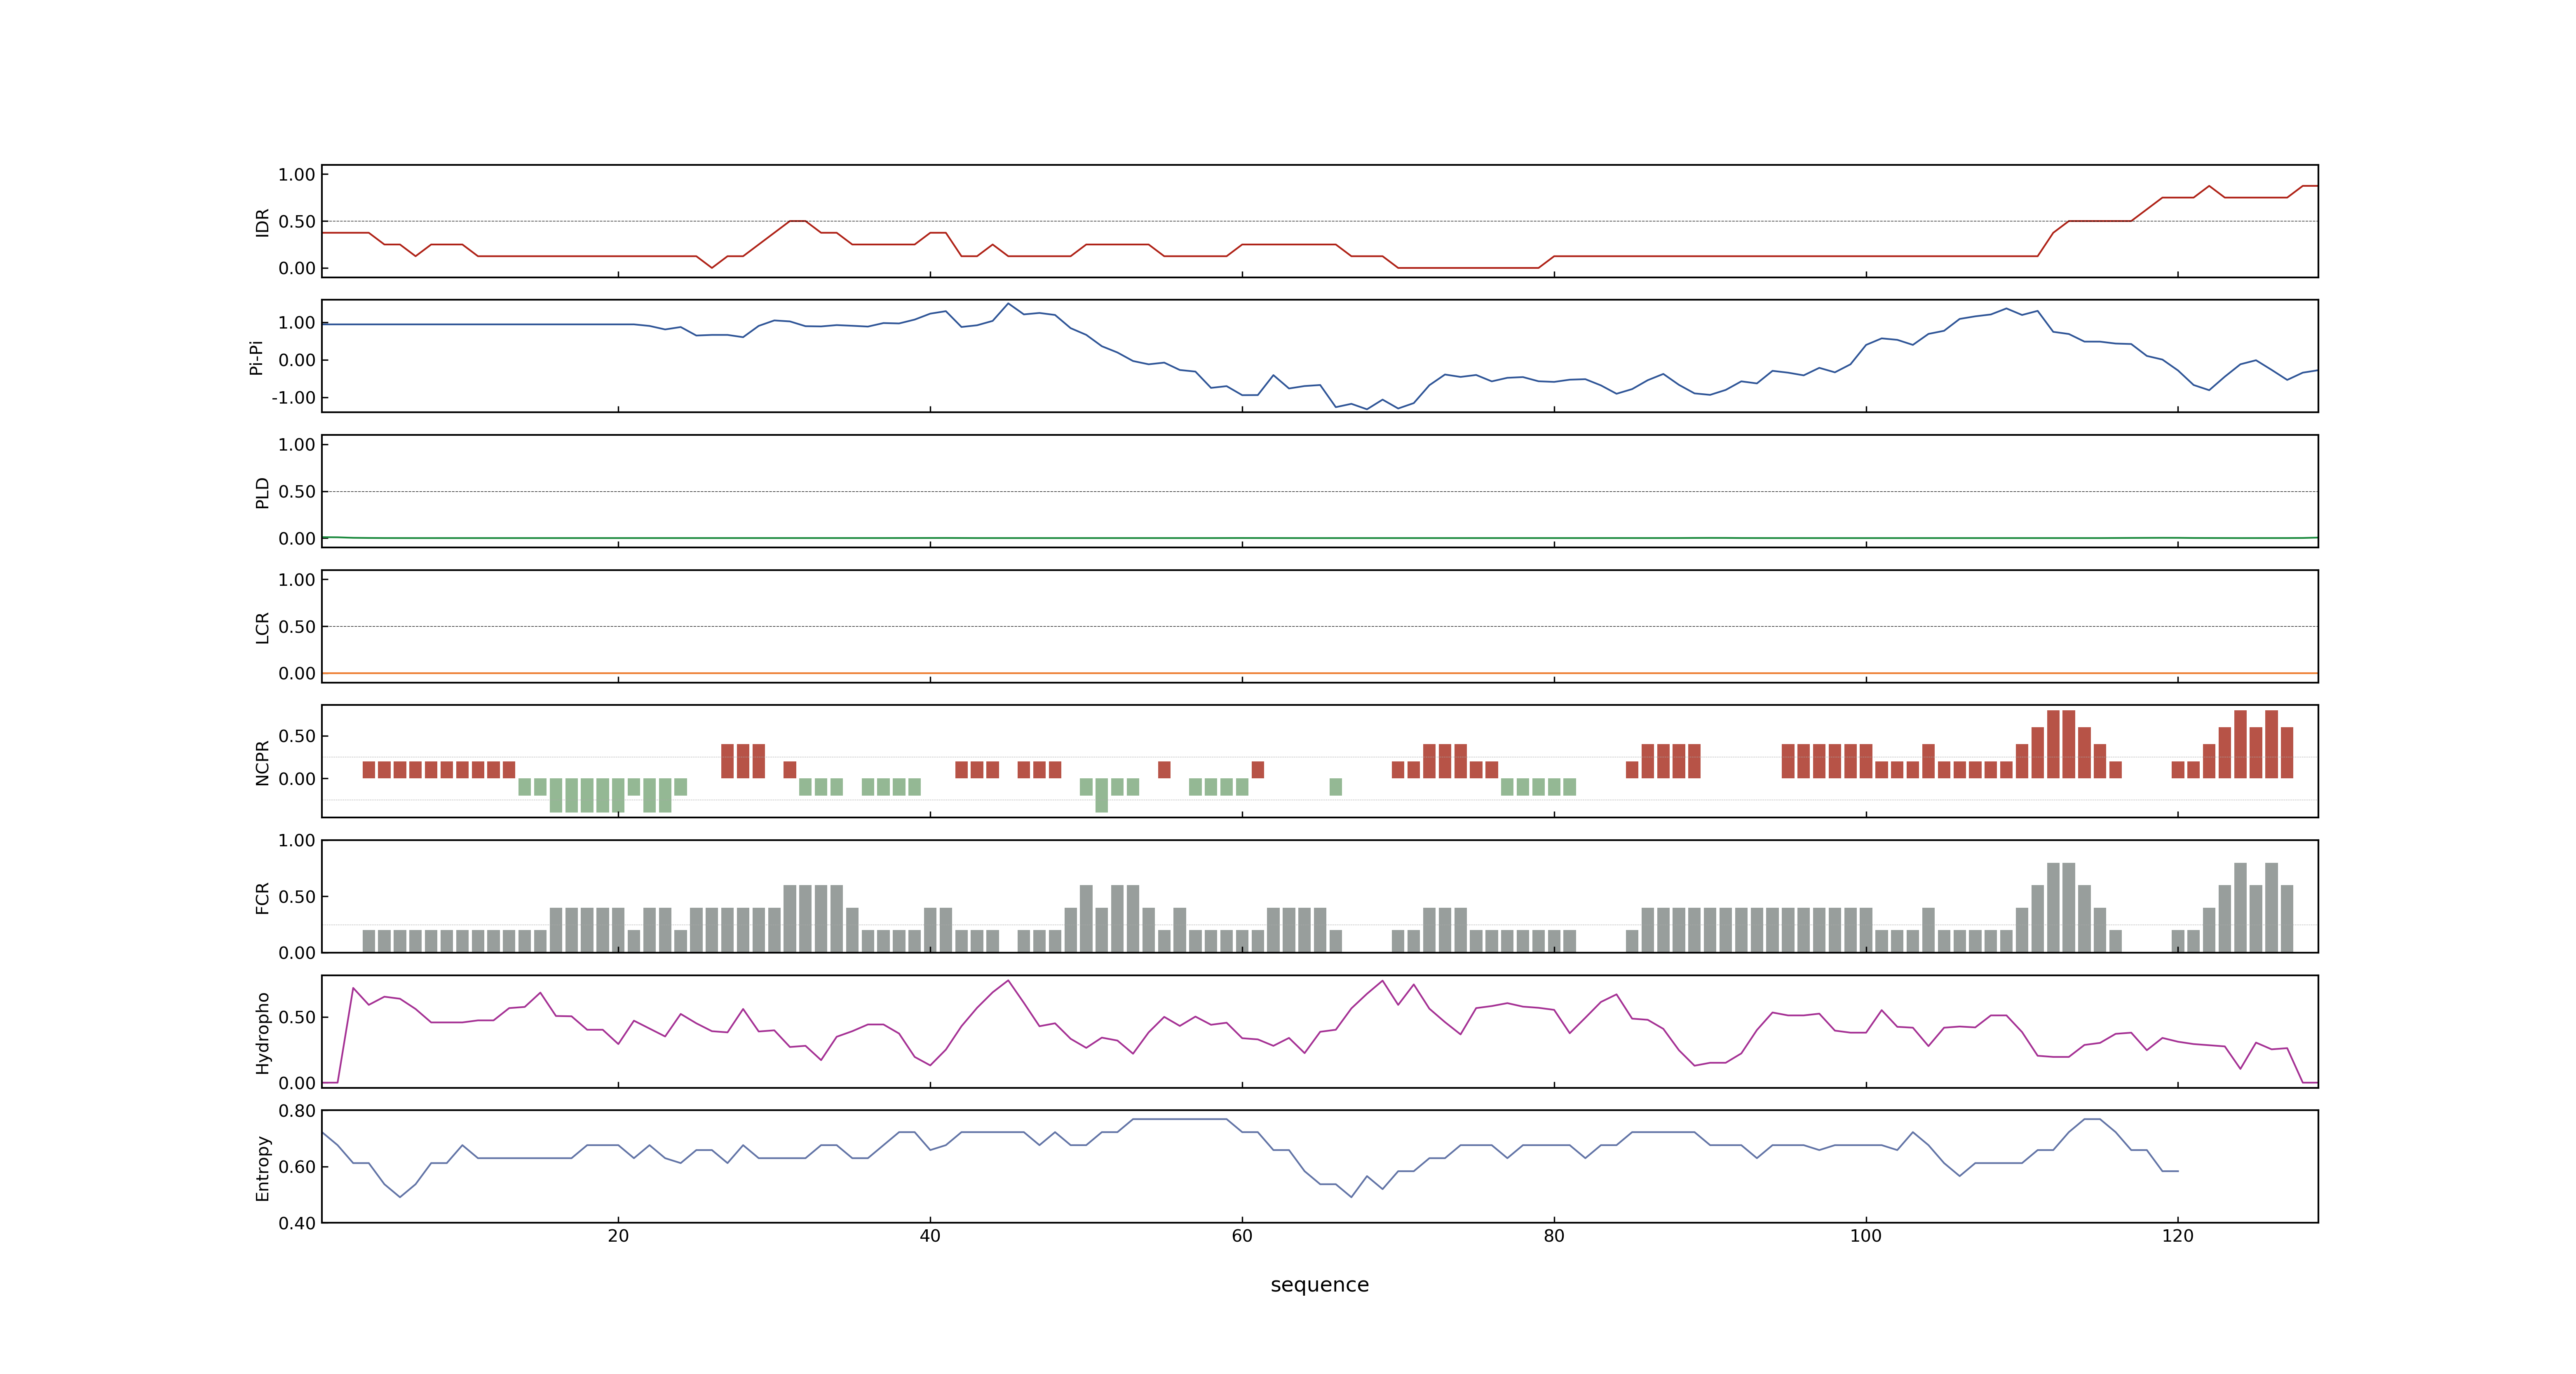Image resolution: width=2576 pixels, height=1374 pixels.
Task: Select the "Pi-Pi" y-axis label
Action: pyautogui.click(x=256, y=357)
